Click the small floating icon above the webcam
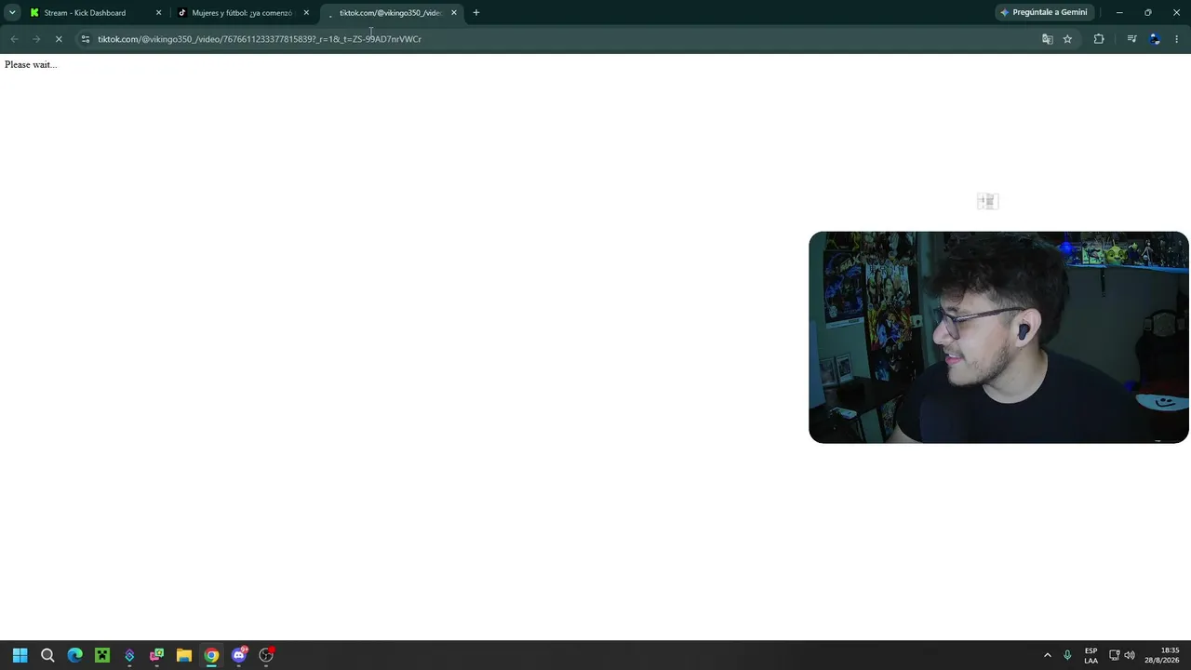 pos(987,201)
